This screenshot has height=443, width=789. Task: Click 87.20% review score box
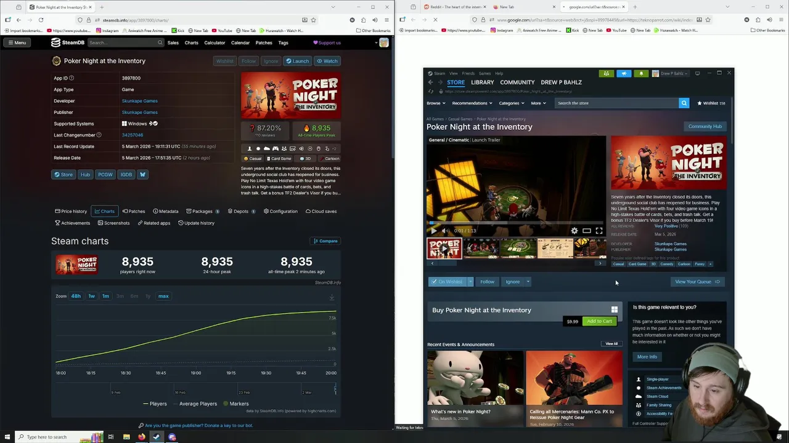[x=265, y=130]
